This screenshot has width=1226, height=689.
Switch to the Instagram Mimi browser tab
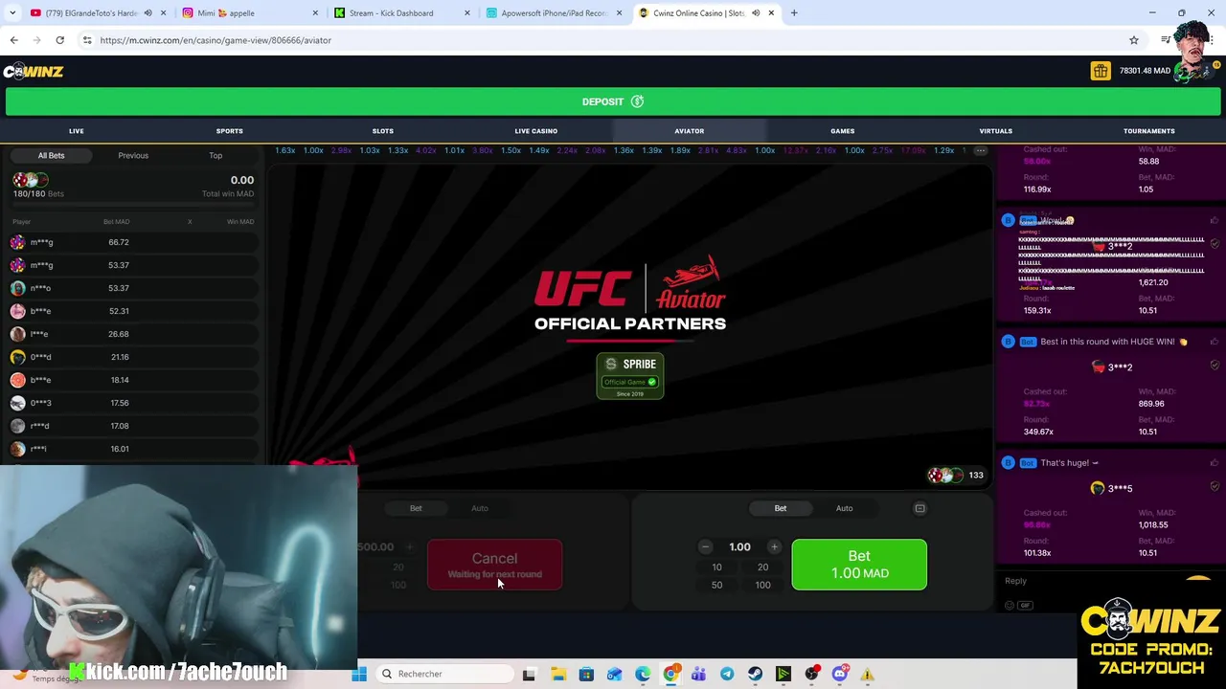pyautogui.click(x=249, y=13)
